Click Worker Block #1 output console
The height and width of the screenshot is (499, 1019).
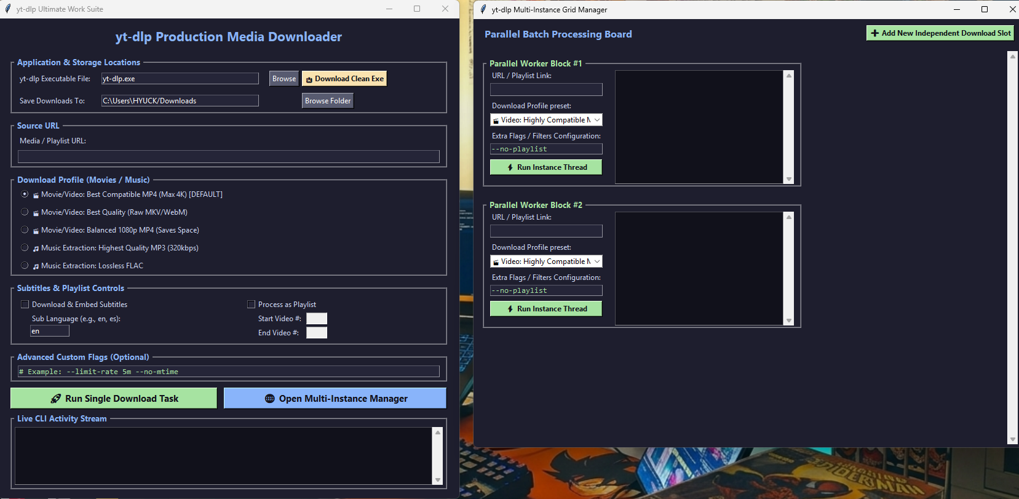(700, 127)
